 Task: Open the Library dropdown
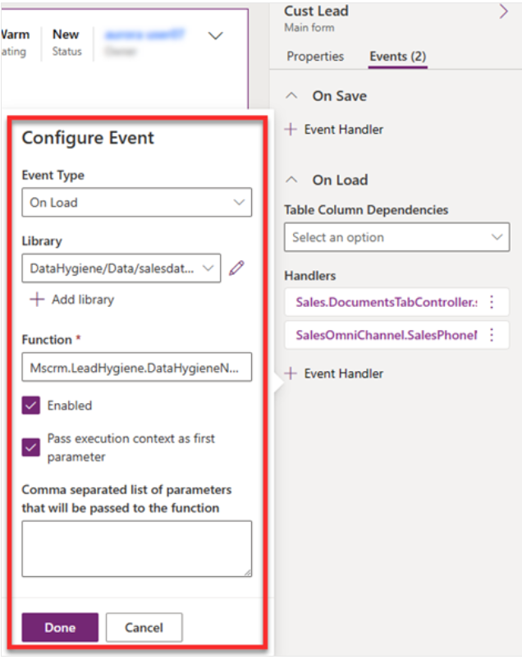121,268
